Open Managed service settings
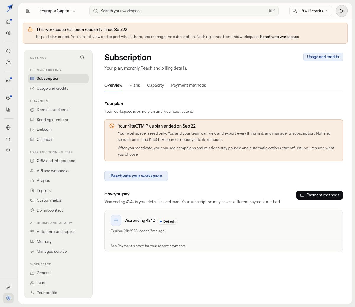This screenshot has width=355, height=307. pos(58,252)
